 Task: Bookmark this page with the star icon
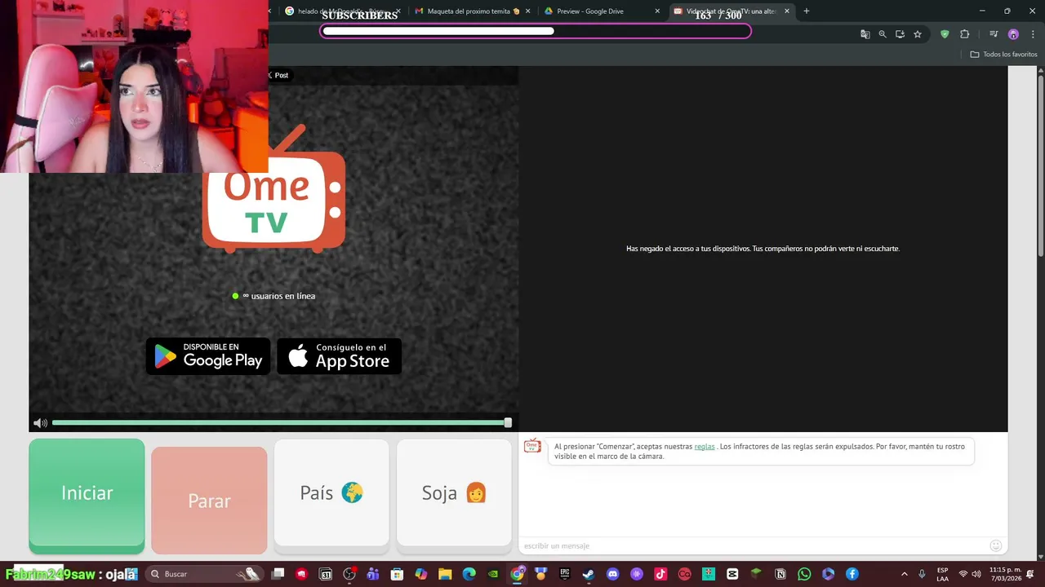coord(918,34)
